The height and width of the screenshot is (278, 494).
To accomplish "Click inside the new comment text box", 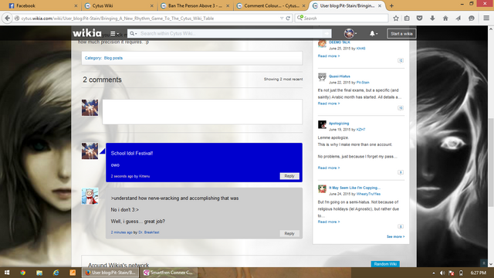I will point(202,112).
